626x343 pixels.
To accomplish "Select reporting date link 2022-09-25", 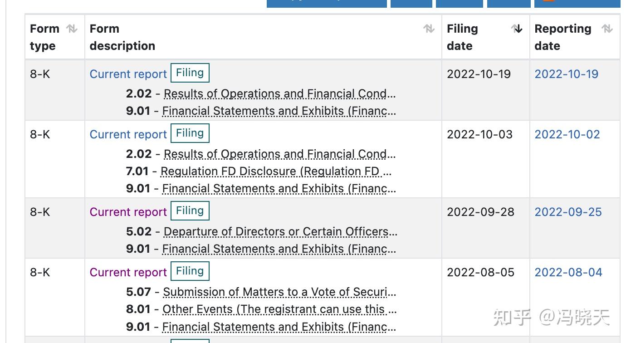I will point(568,212).
